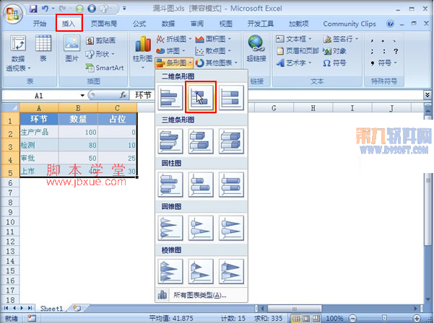Viewport: 434px width, 323px height.
Task: Select the 2D stacked bar chart
Action: coord(201,97)
